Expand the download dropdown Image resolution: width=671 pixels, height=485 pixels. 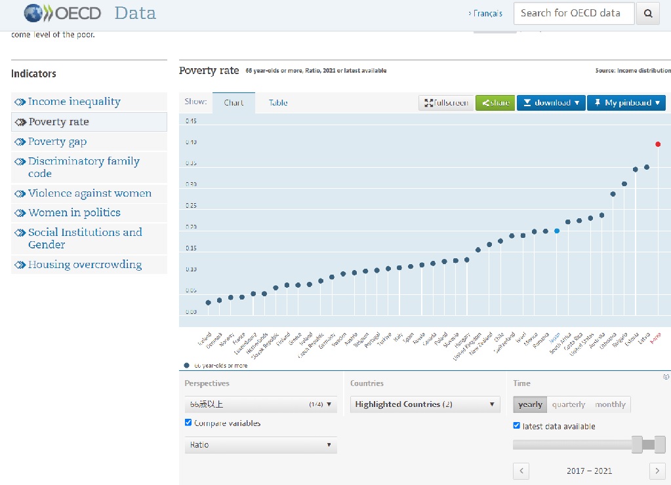[551, 103]
